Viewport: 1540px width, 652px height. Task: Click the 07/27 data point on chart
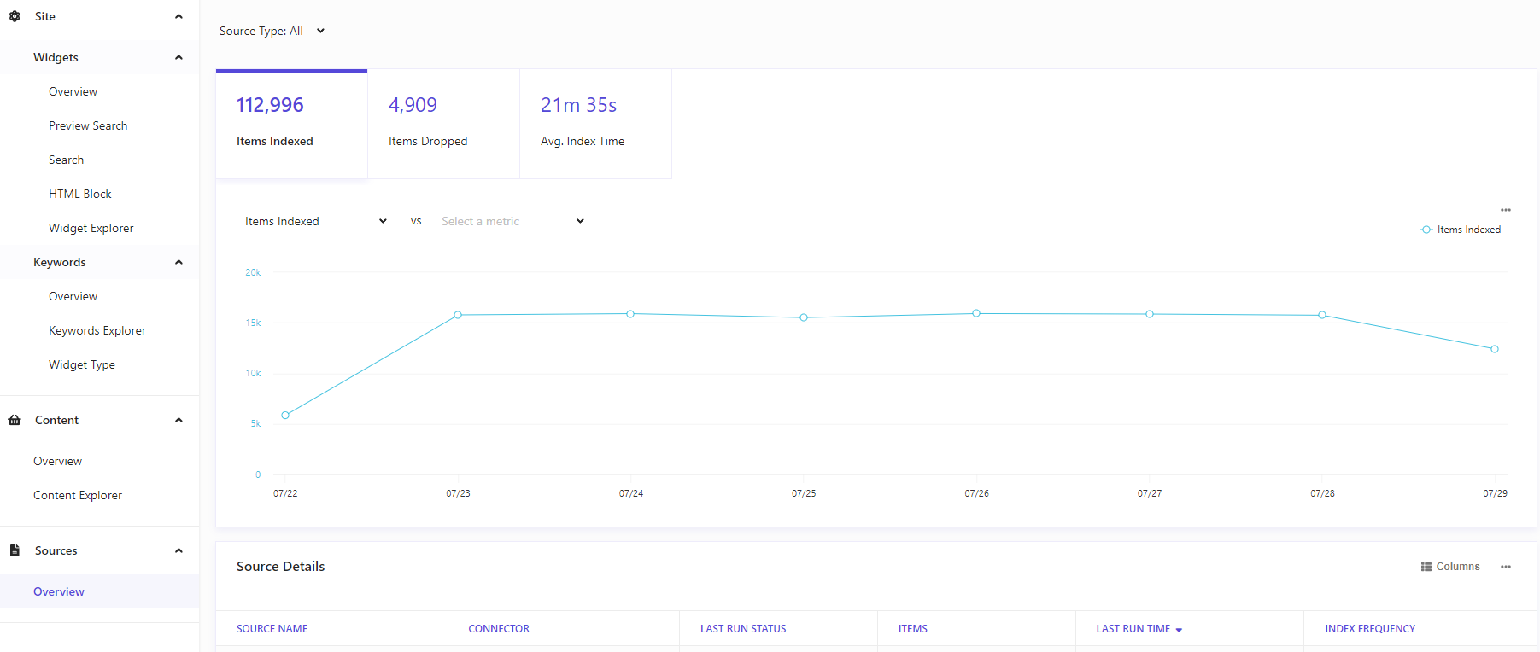(x=1150, y=314)
